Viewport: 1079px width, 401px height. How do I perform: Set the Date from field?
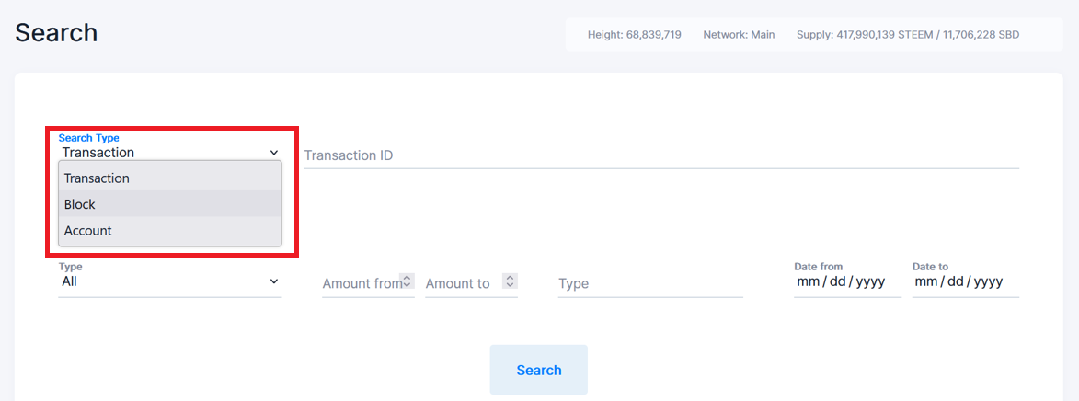(847, 281)
